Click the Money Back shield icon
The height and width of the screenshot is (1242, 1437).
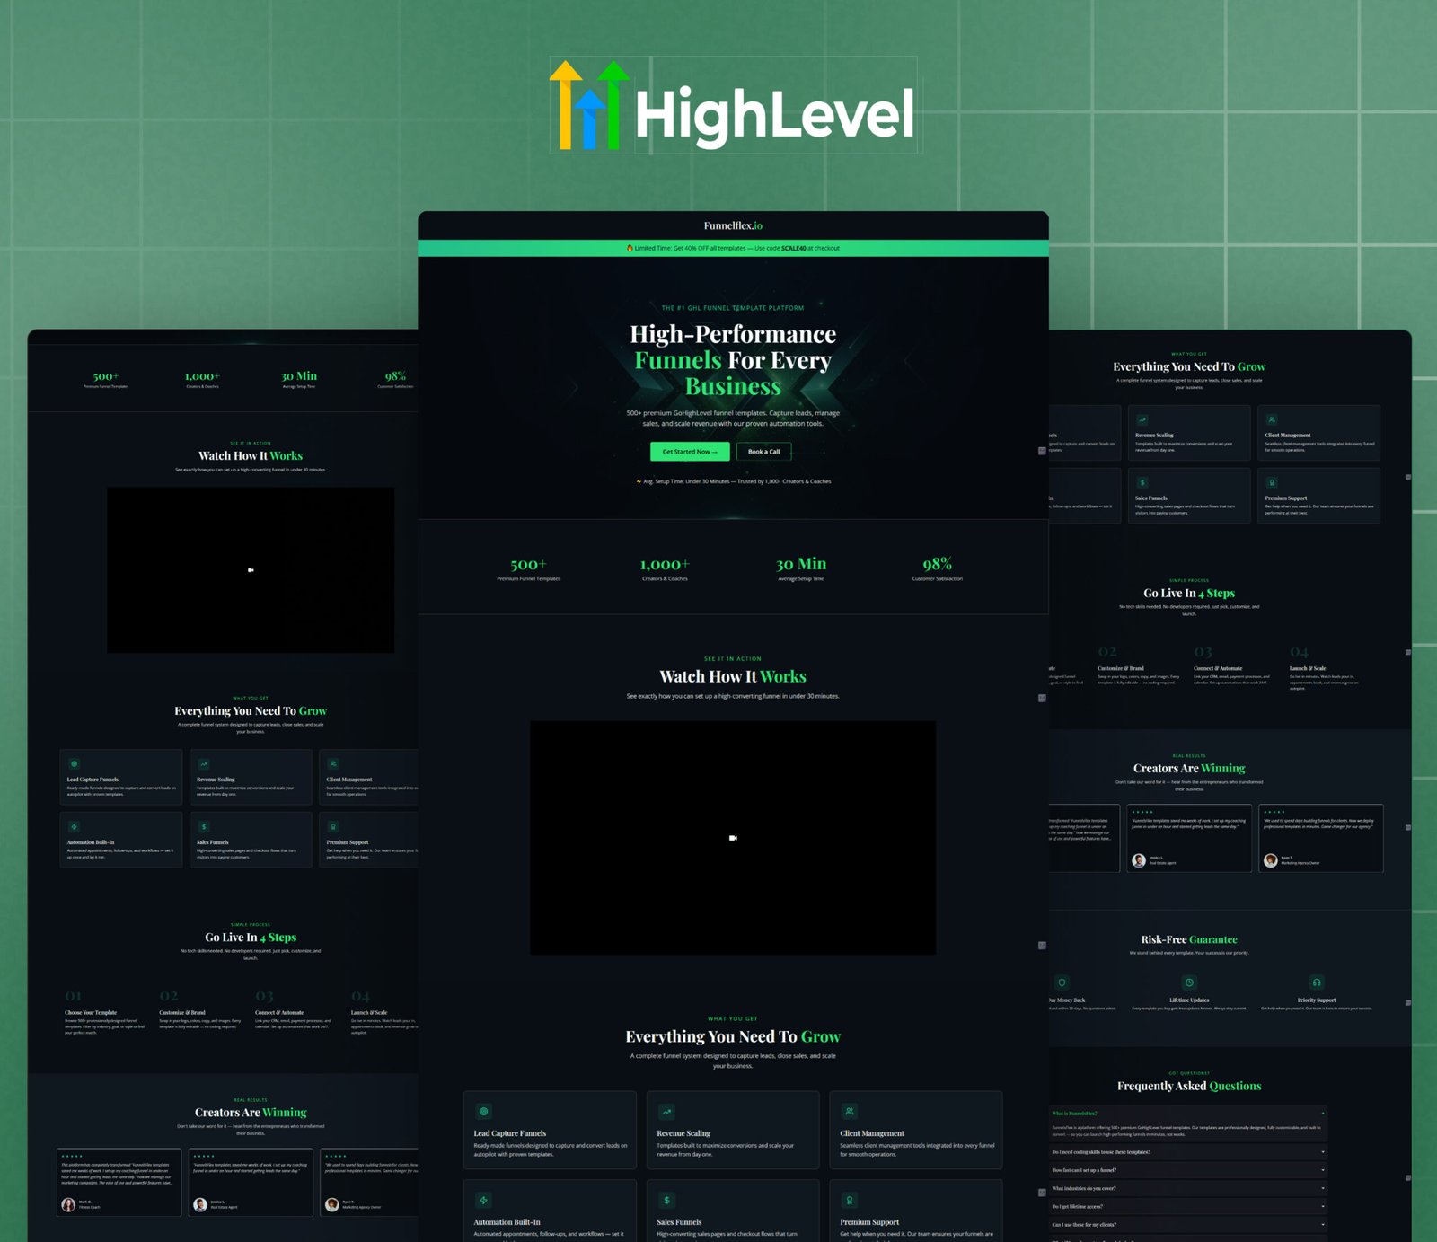point(1062,982)
